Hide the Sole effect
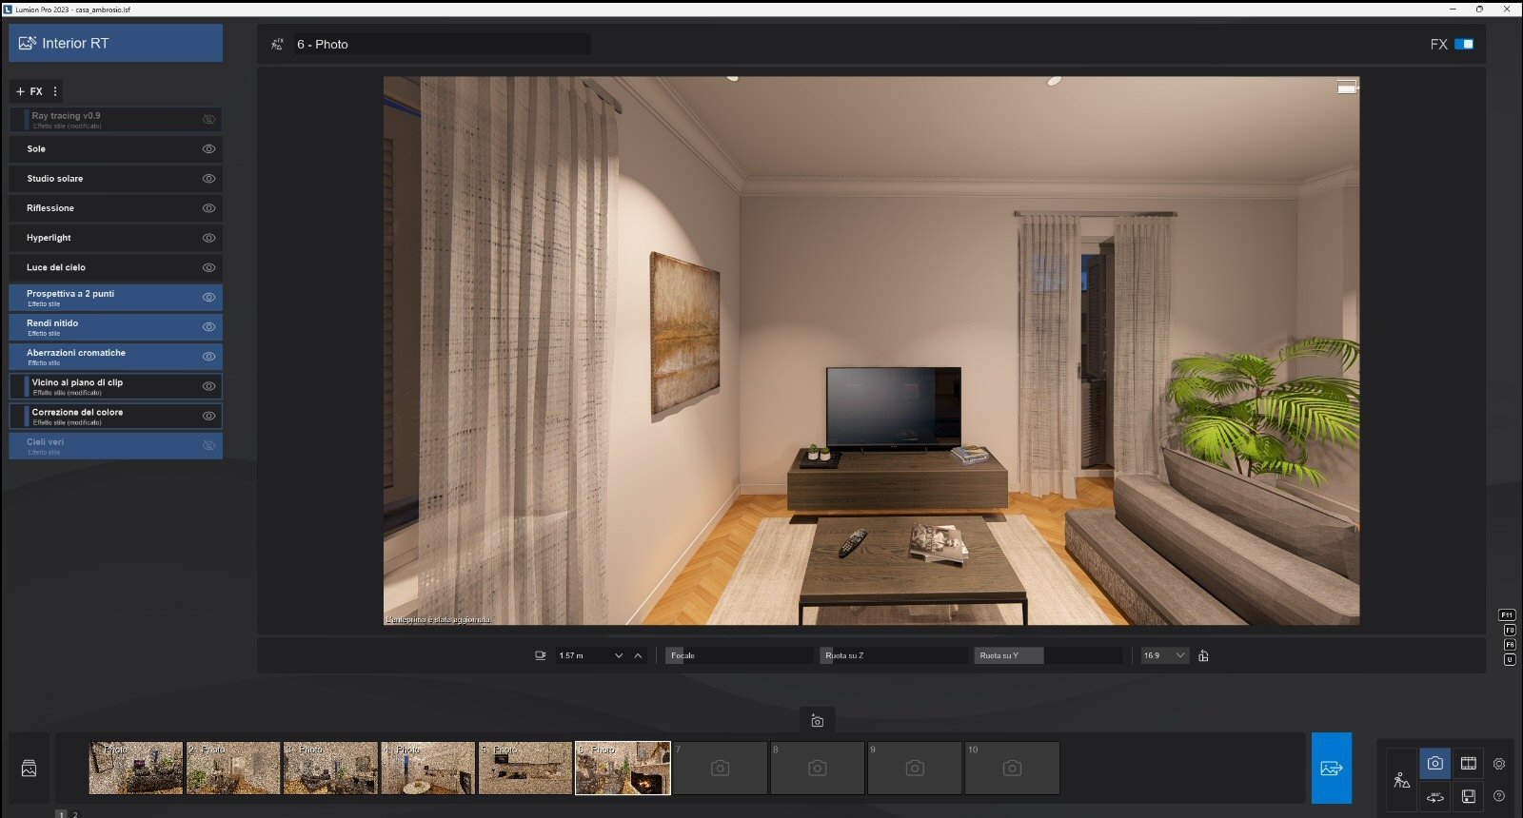This screenshot has height=818, width=1523. coord(208,149)
